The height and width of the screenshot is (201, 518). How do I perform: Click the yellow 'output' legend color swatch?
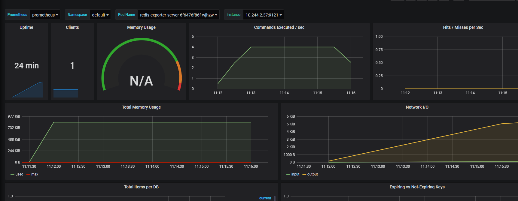[x=304, y=174]
